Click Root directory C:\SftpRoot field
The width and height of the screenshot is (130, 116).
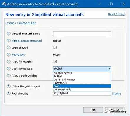(82, 93)
